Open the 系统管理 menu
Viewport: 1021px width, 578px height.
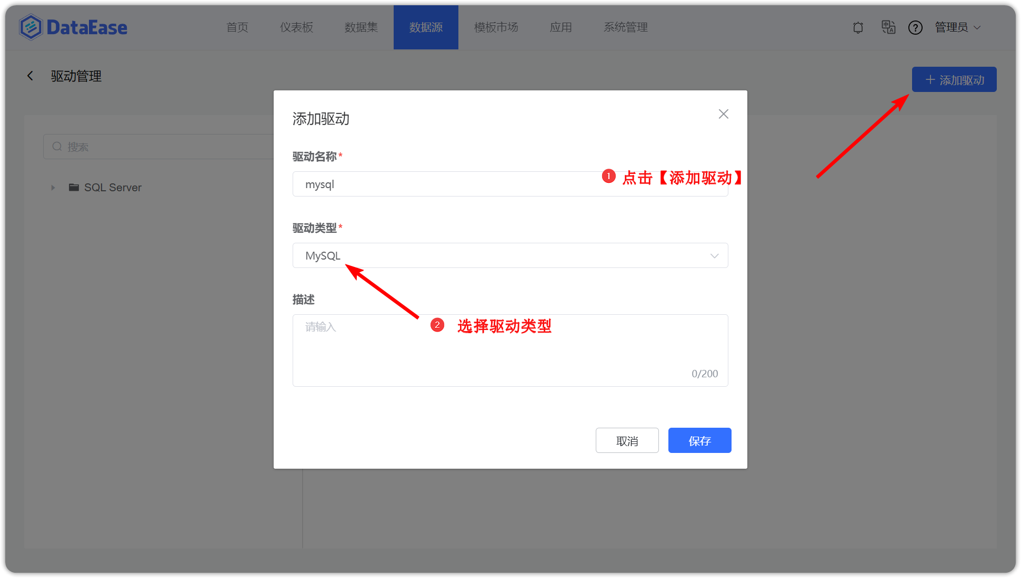626,27
